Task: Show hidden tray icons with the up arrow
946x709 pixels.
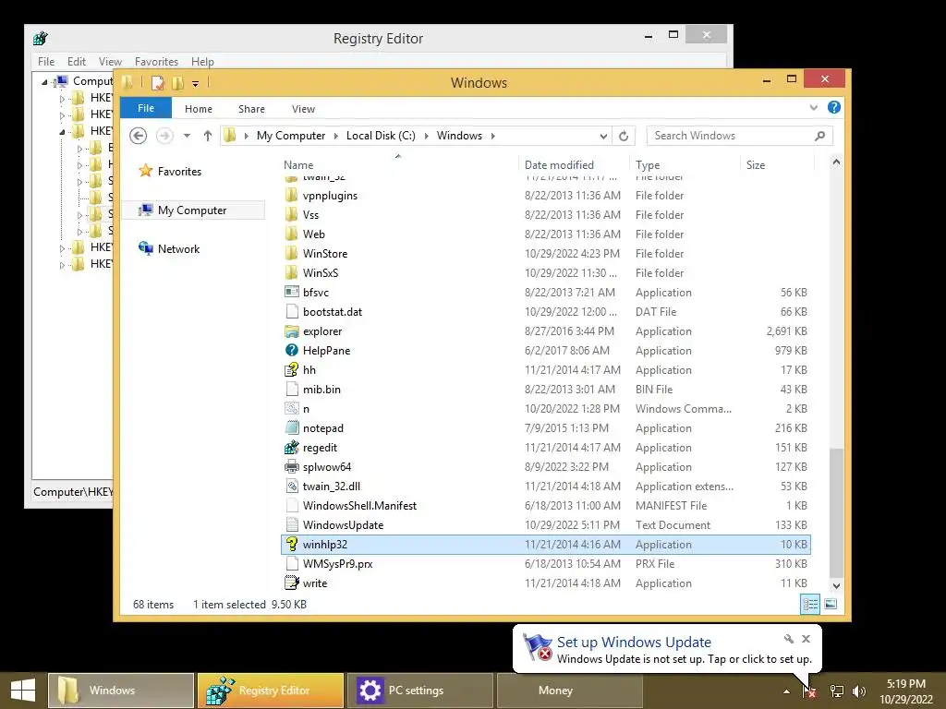Action: tap(786, 691)
